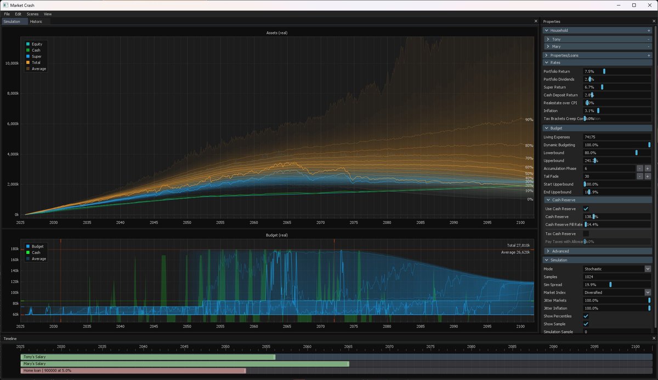Add a new Properties/Loans entry
This screenshot has width=658, height=380.
pos(649,55)
